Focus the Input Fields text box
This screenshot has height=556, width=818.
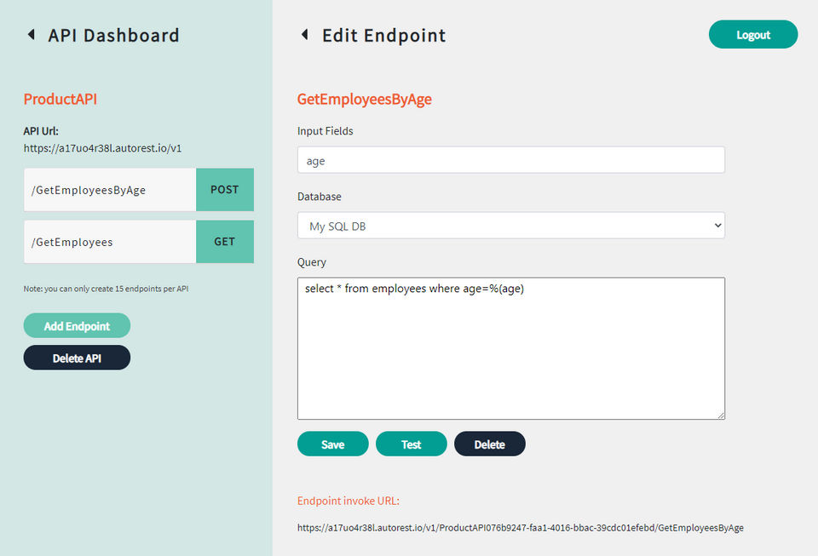click(x=510, y=160)
